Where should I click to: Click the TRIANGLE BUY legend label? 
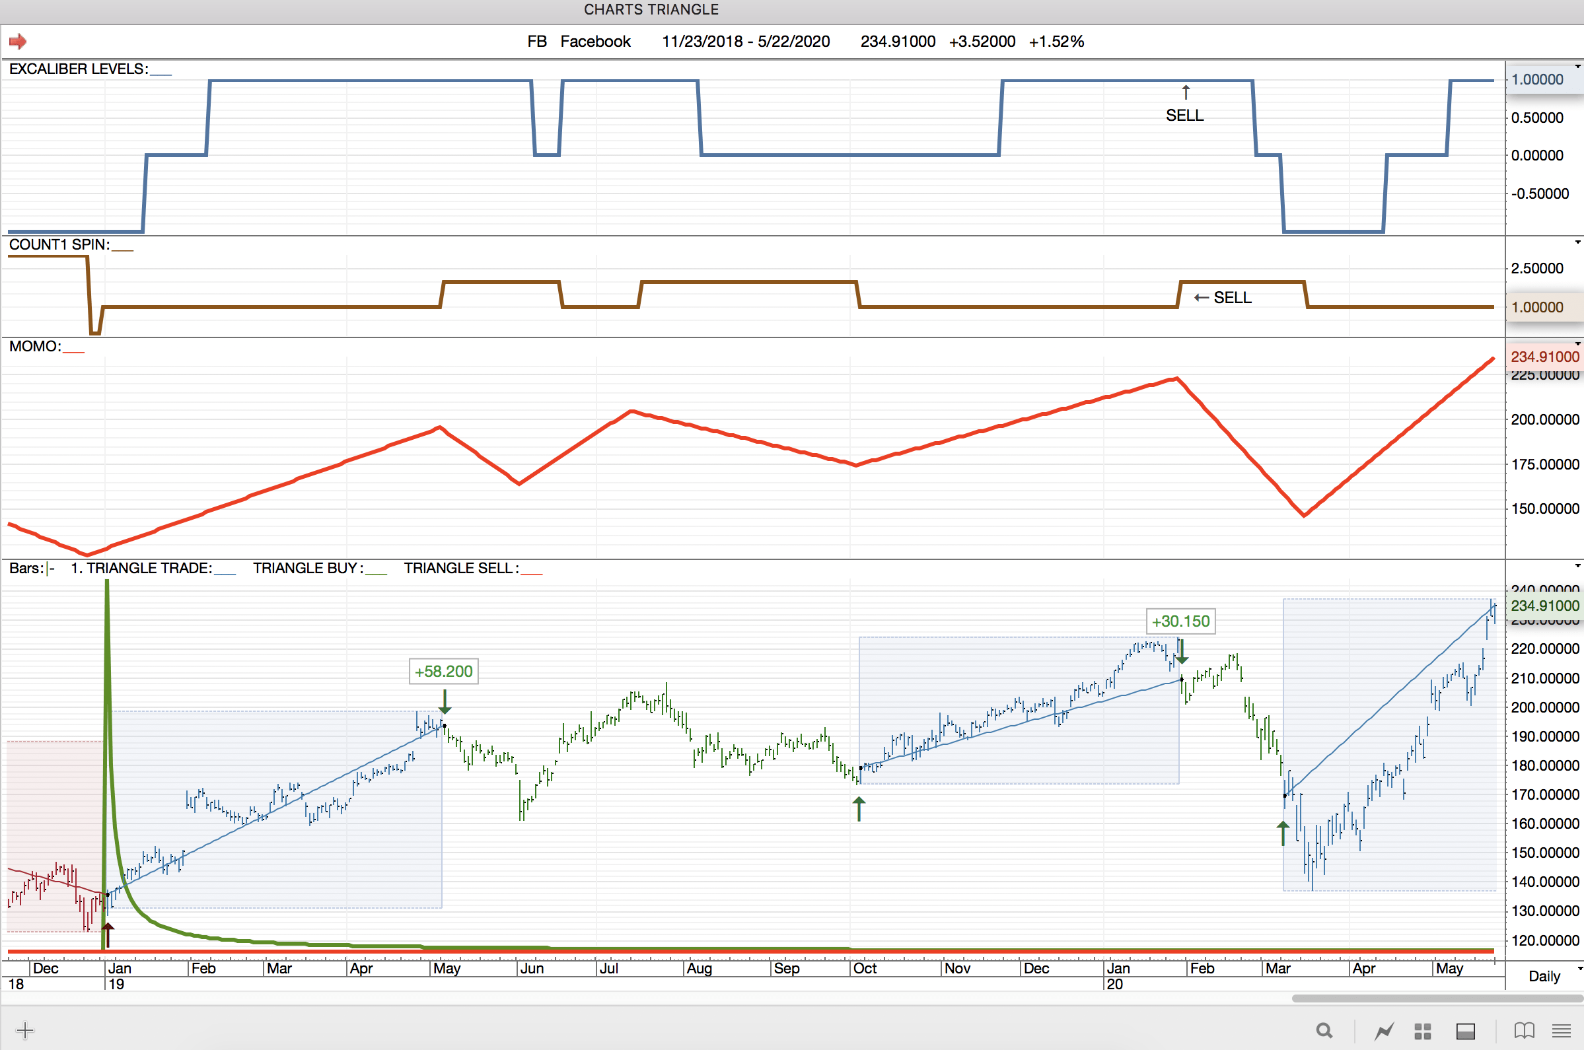[307, 568]
